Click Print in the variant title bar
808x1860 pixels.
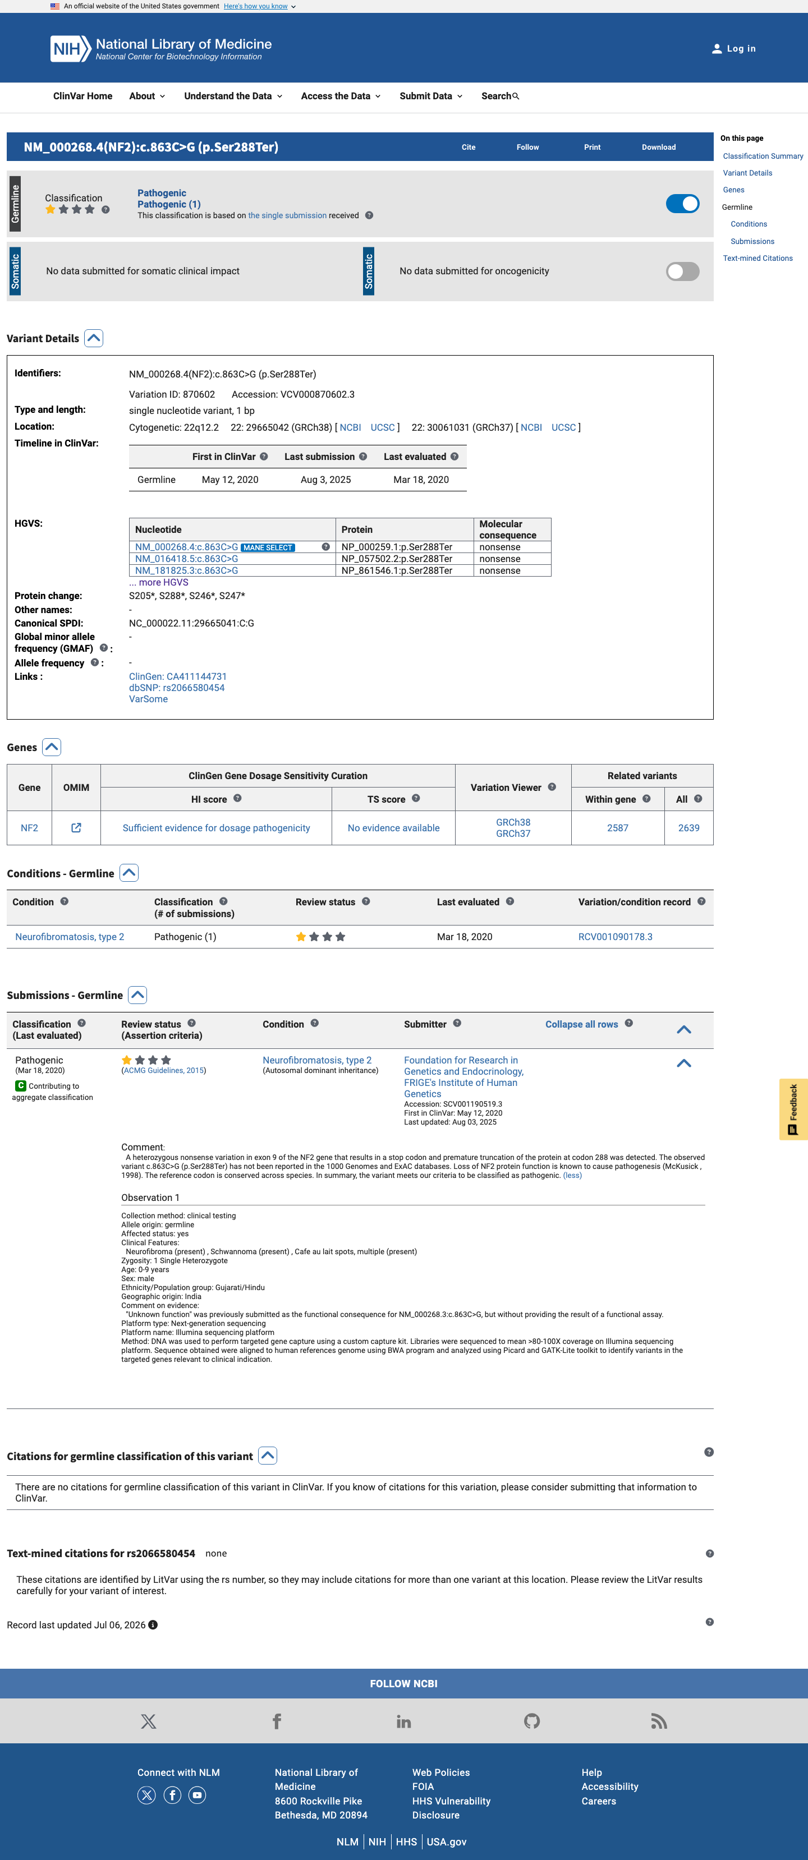pos(592,146)
